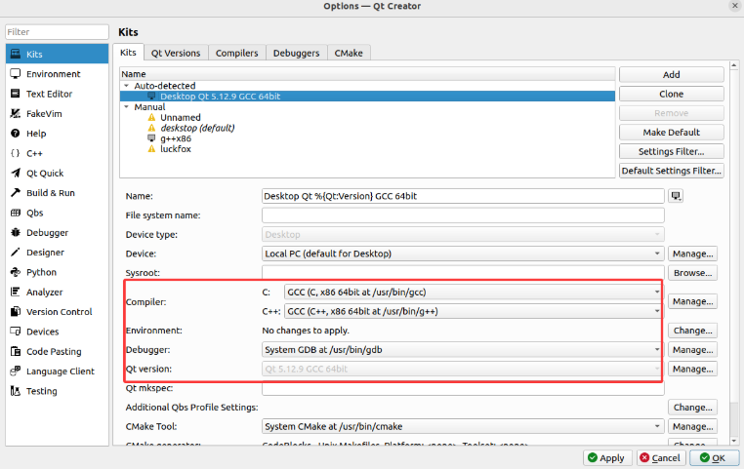Switch to the Compilers tab
This screenshot has width=744, height=469.
[x=236, y=53]
